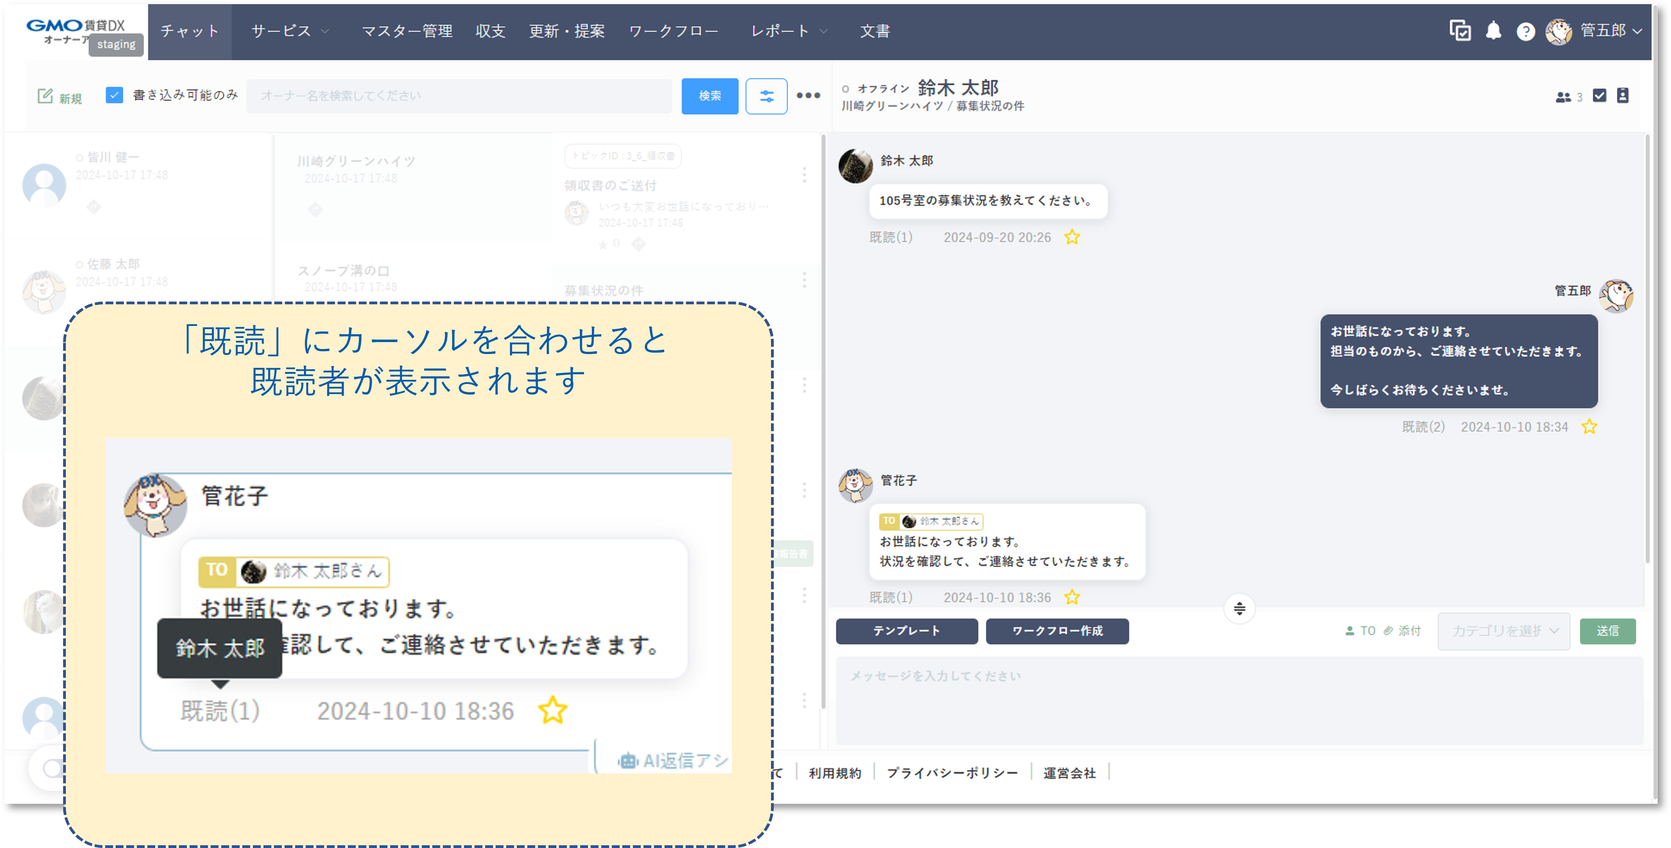The height and width of the screenshot is (848, 1671).
Task: Open the プライバシーポリシー link
Action: pos(952,772)
